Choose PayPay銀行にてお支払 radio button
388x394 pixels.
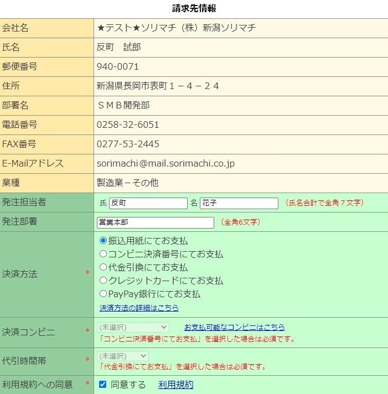click(103, 293)
